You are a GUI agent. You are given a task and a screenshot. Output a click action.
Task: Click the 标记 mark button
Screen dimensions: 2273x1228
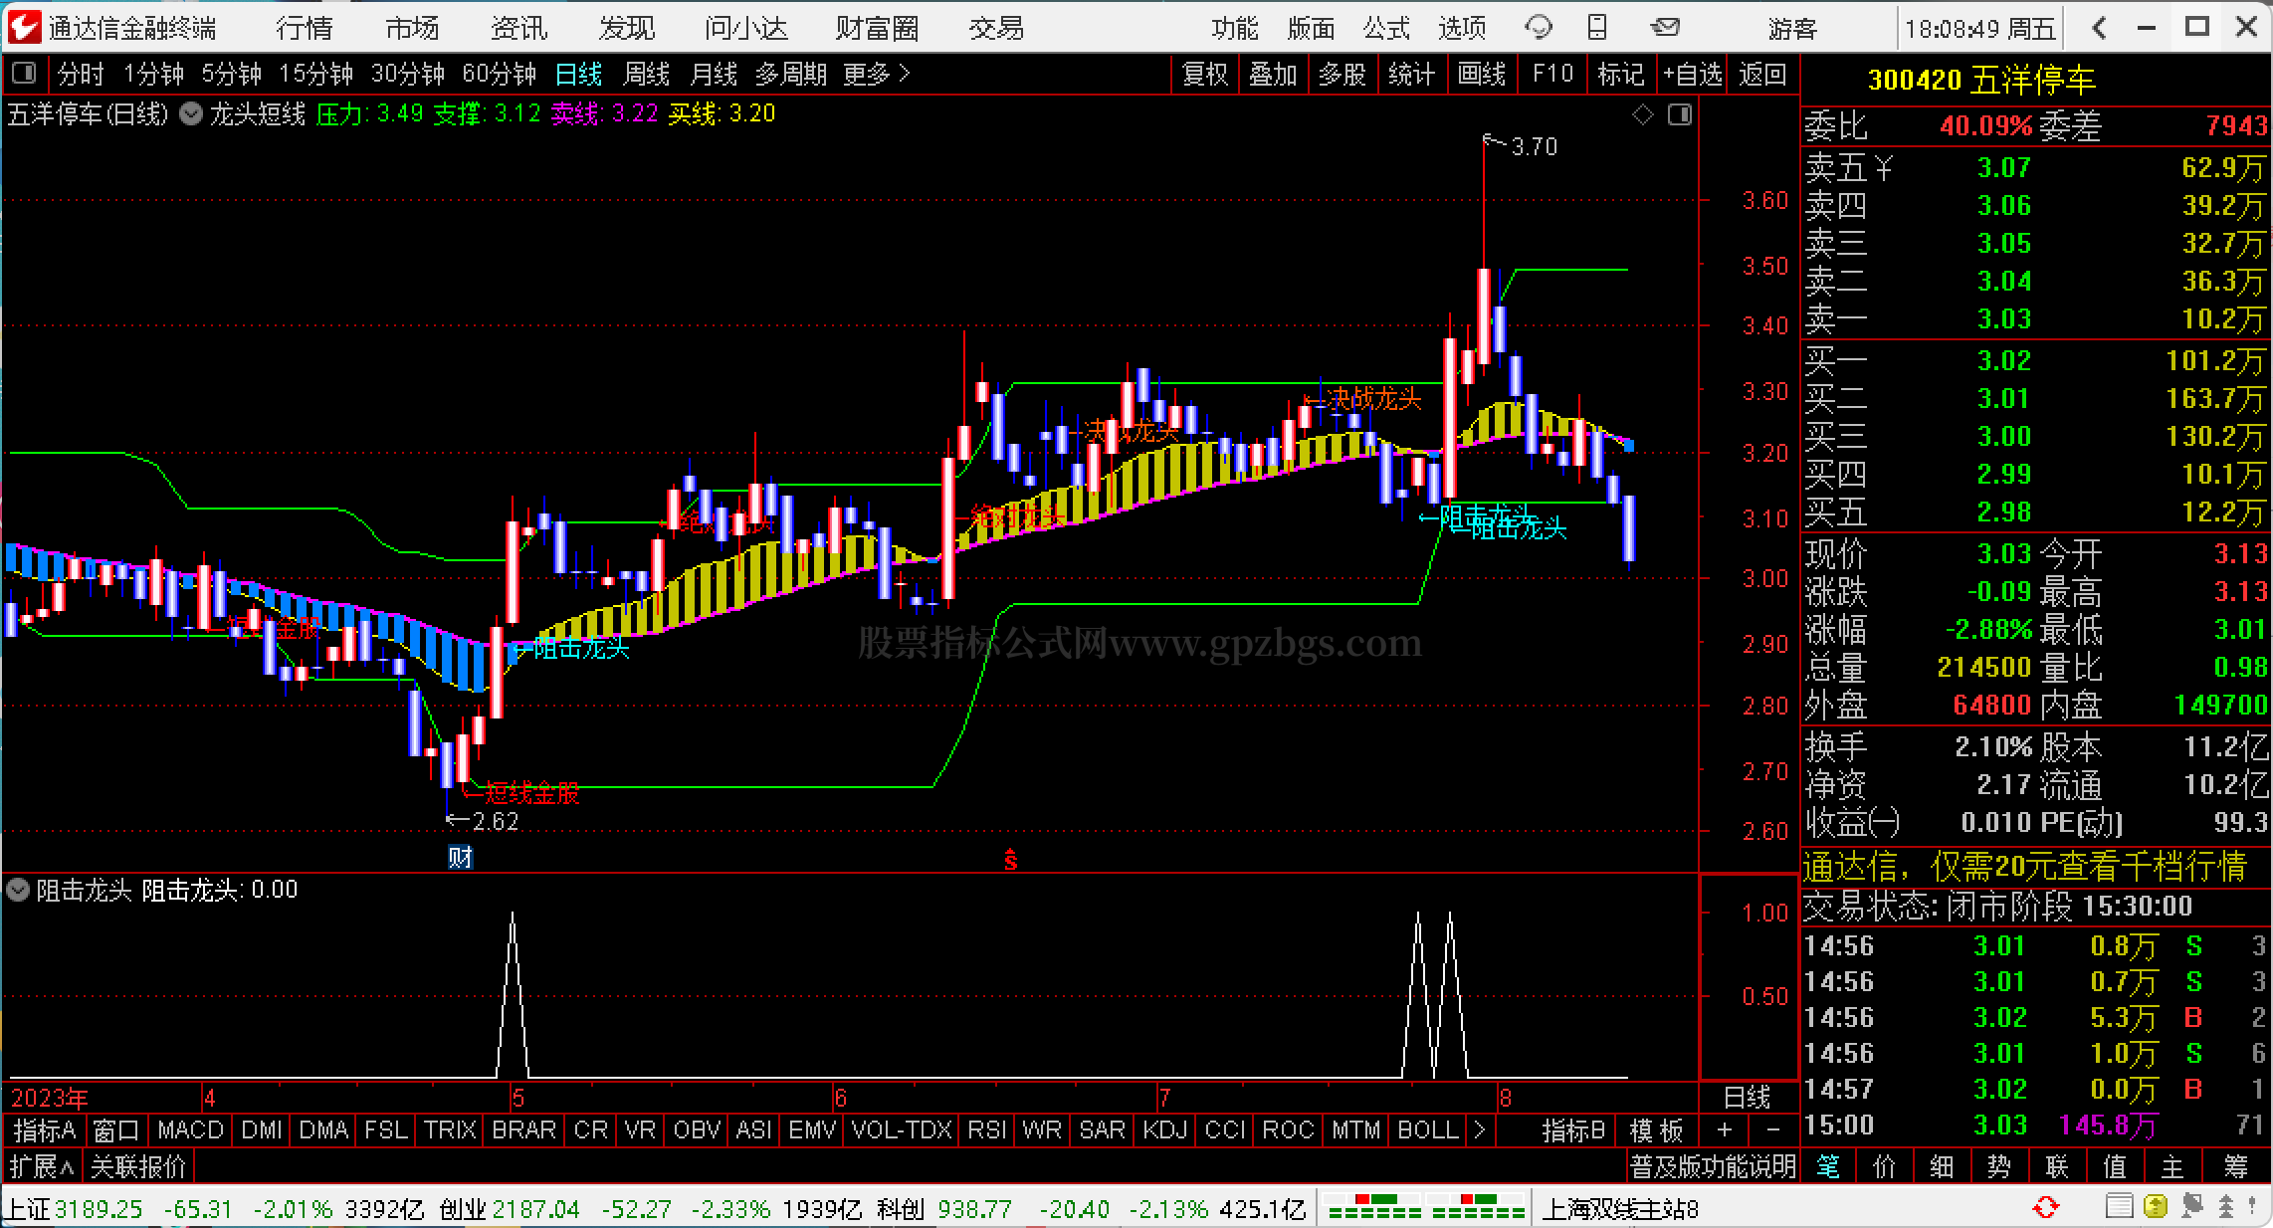click(1621, 75)
